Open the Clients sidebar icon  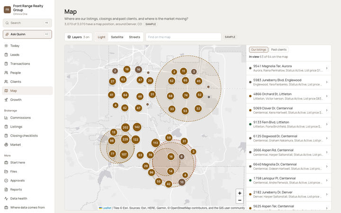pos(6,82)
